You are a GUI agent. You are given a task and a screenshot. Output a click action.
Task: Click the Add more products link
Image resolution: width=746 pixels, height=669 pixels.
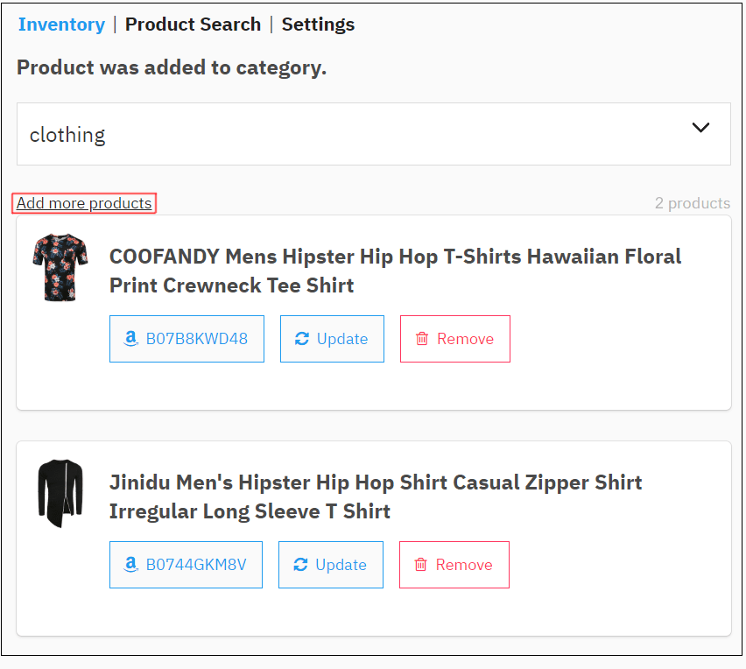tap(84, 203)
